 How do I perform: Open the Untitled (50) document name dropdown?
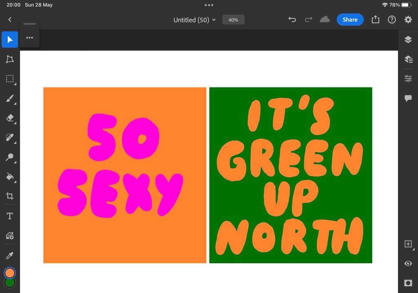pos(194,20)
